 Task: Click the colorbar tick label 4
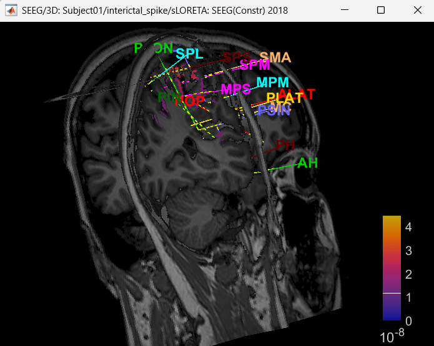click(x=408, y=228)
